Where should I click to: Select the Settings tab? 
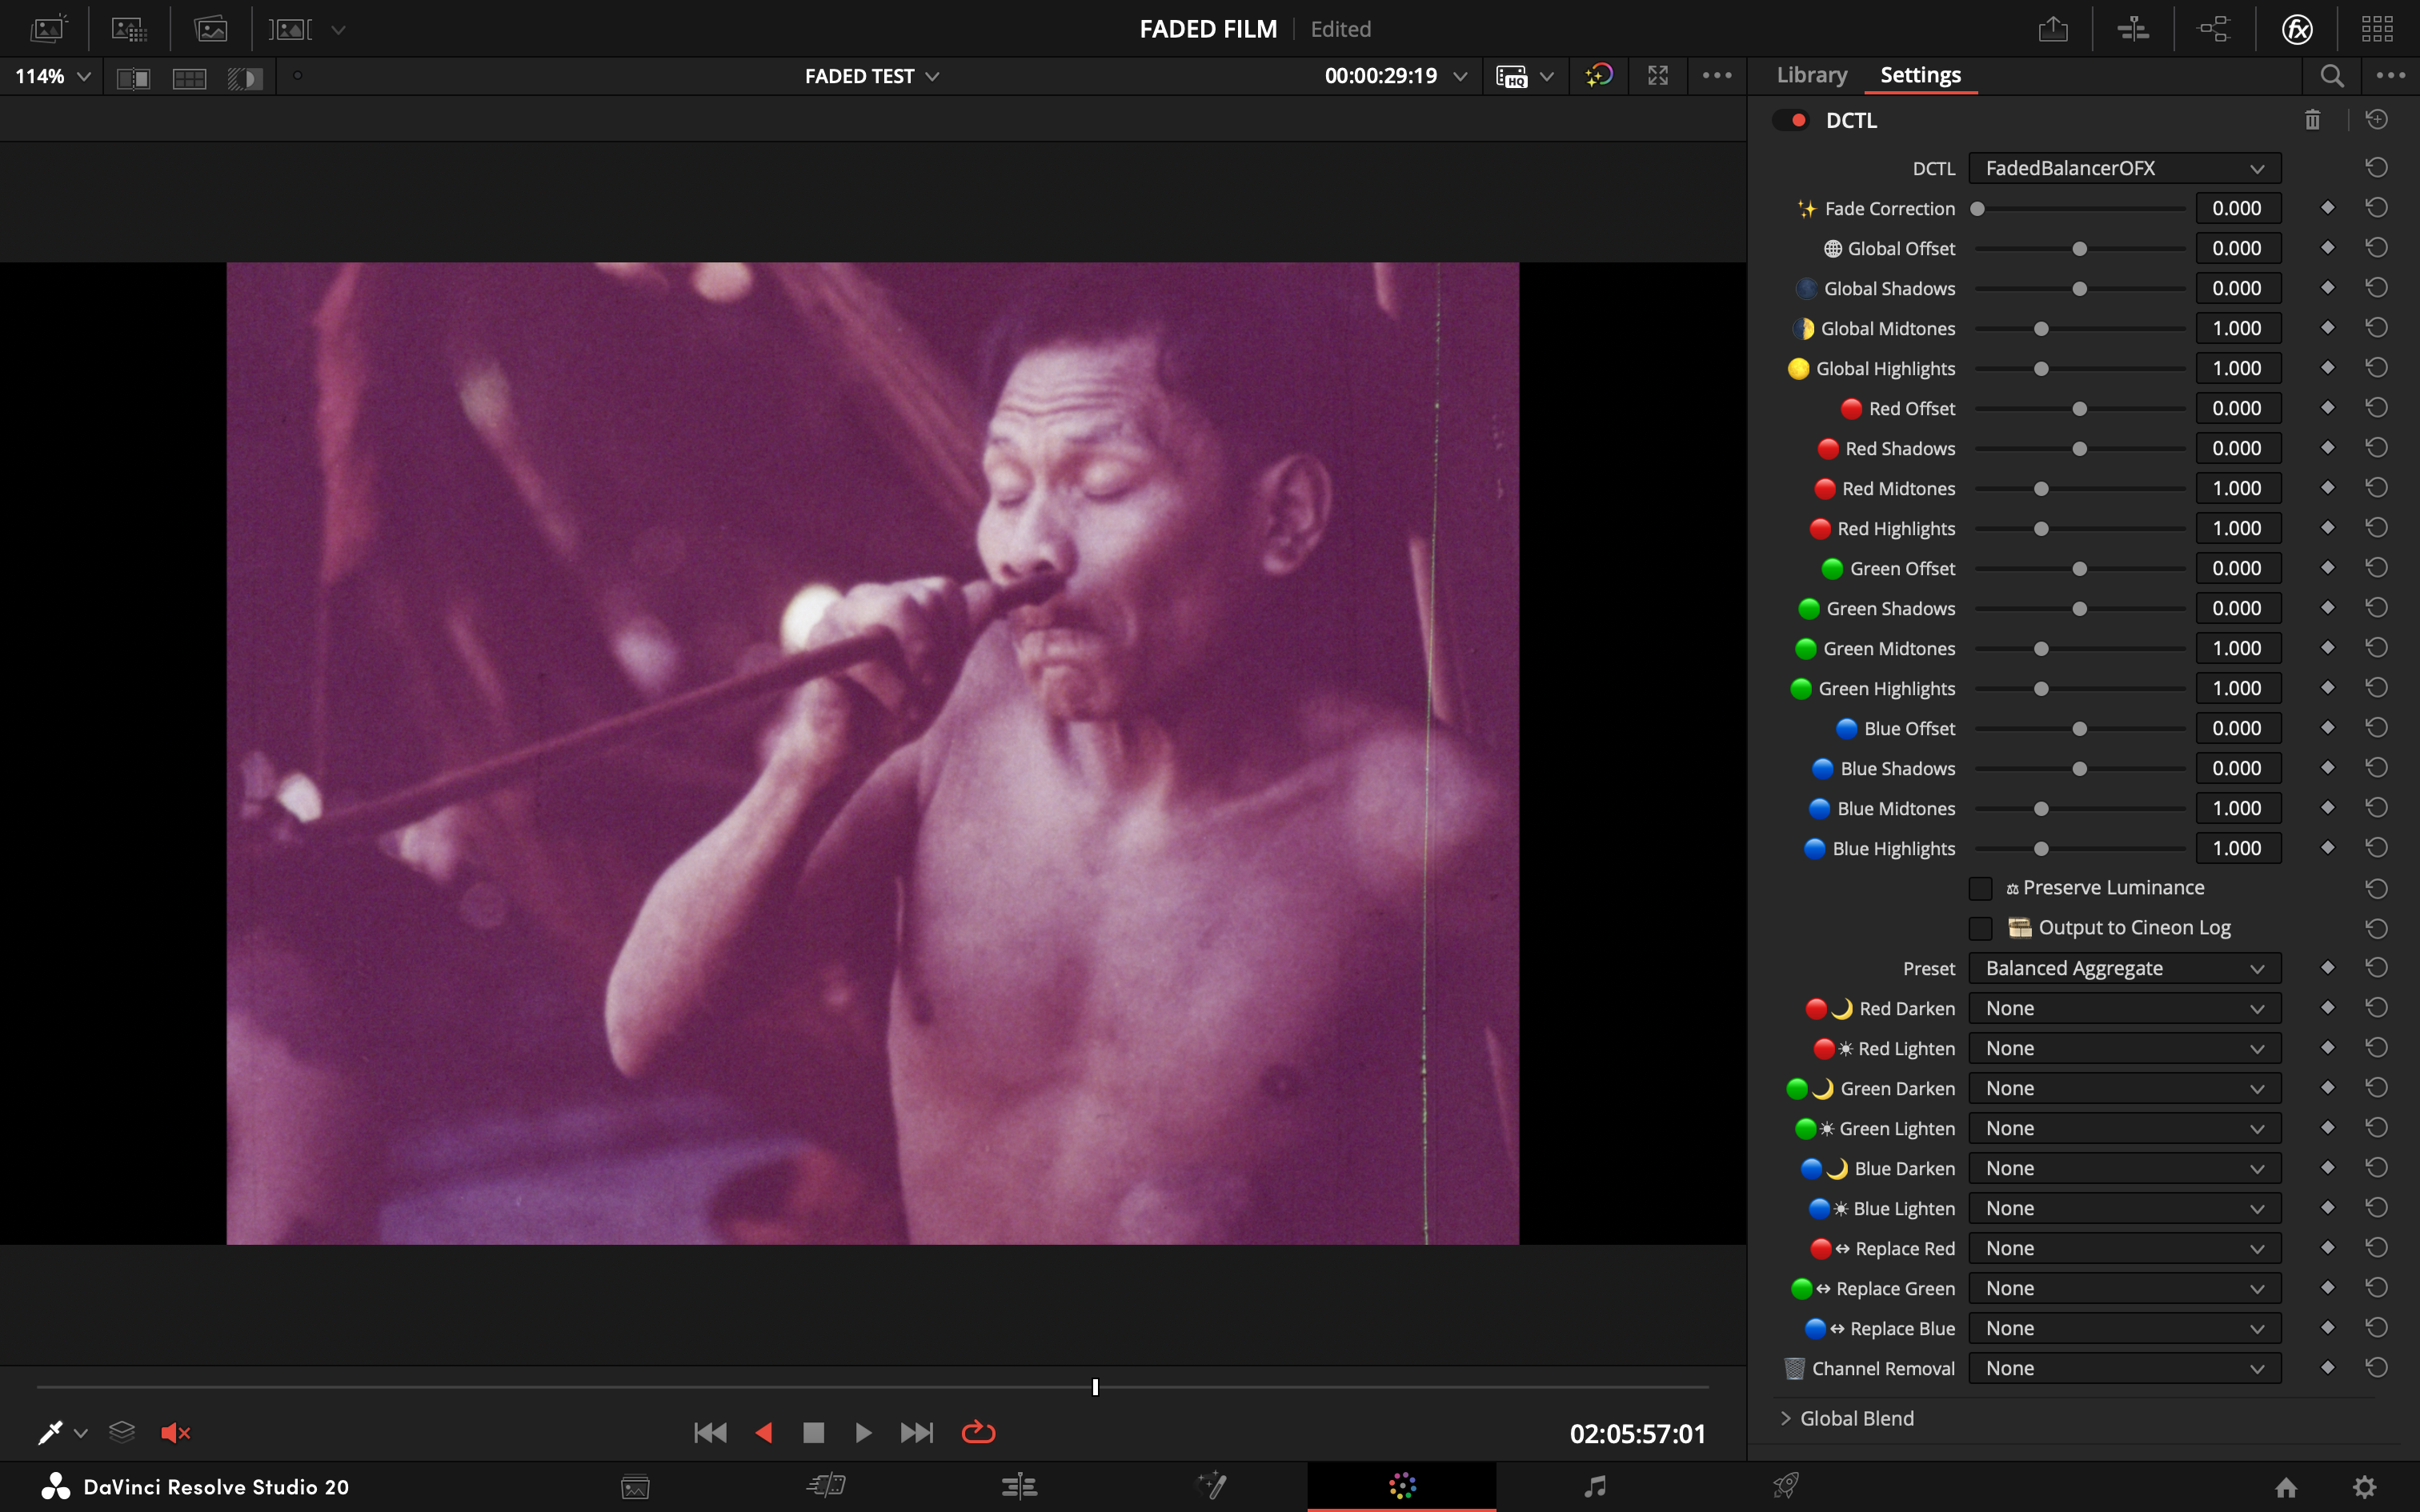(x=1920, y=75)
